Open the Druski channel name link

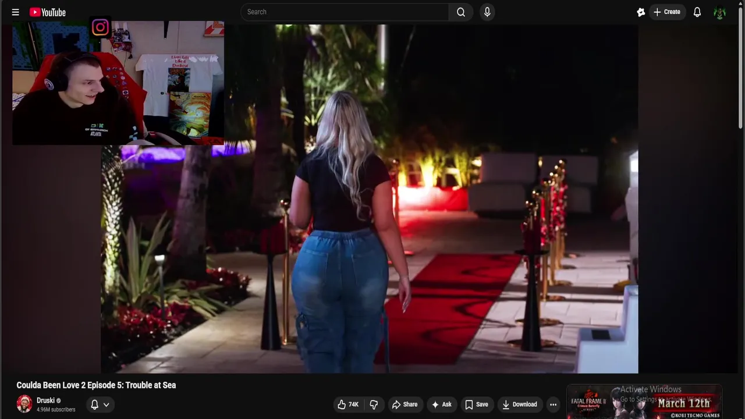45,400
